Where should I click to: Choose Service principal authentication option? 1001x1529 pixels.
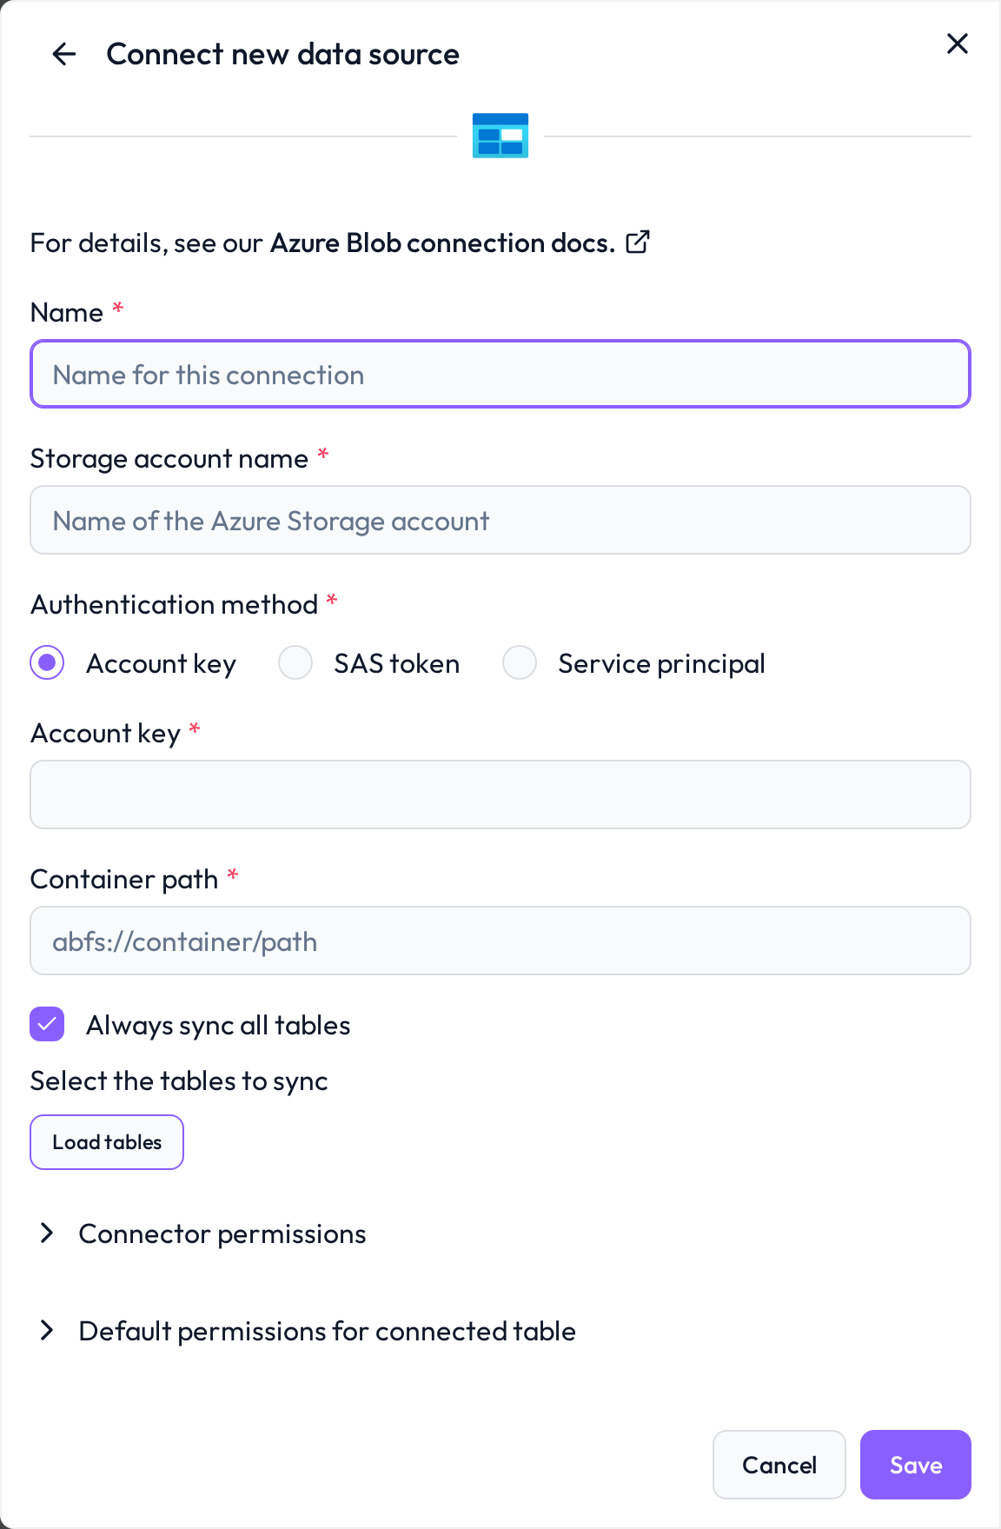click(x=520, y=663)
